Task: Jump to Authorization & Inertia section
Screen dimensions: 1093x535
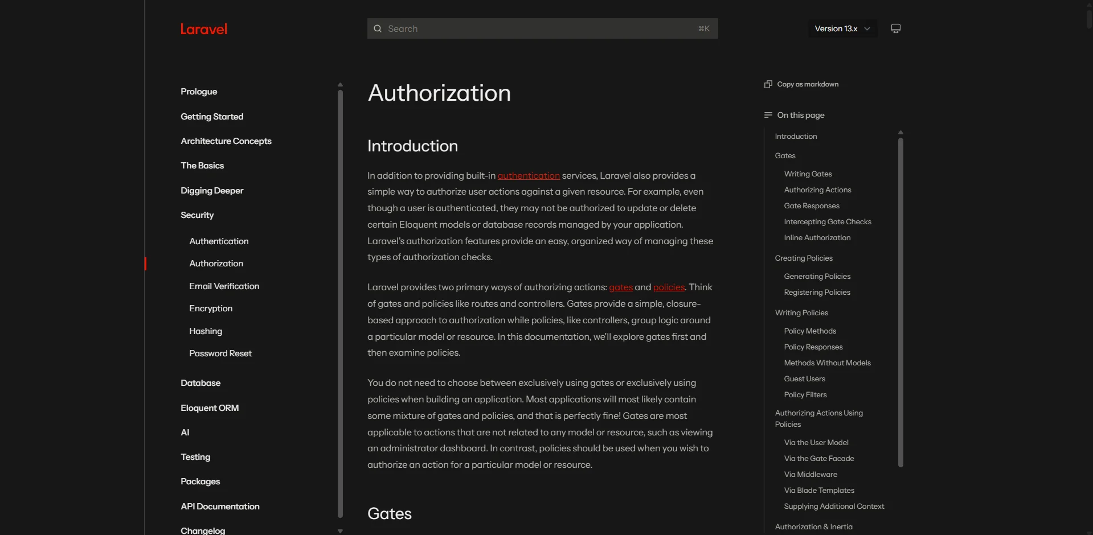Action: [x=813, y=527]
